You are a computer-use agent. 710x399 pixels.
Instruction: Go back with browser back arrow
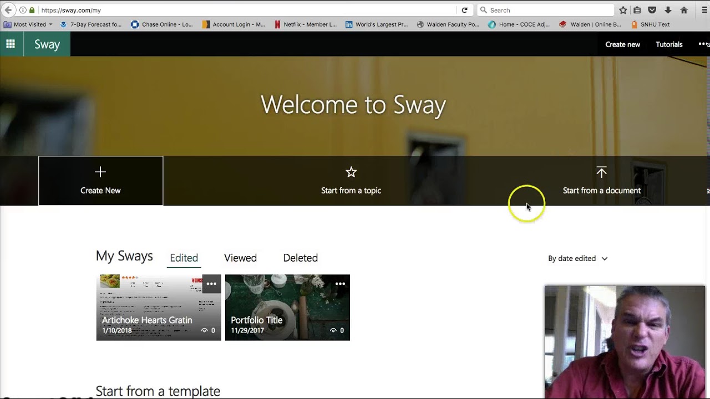(8, 10)
